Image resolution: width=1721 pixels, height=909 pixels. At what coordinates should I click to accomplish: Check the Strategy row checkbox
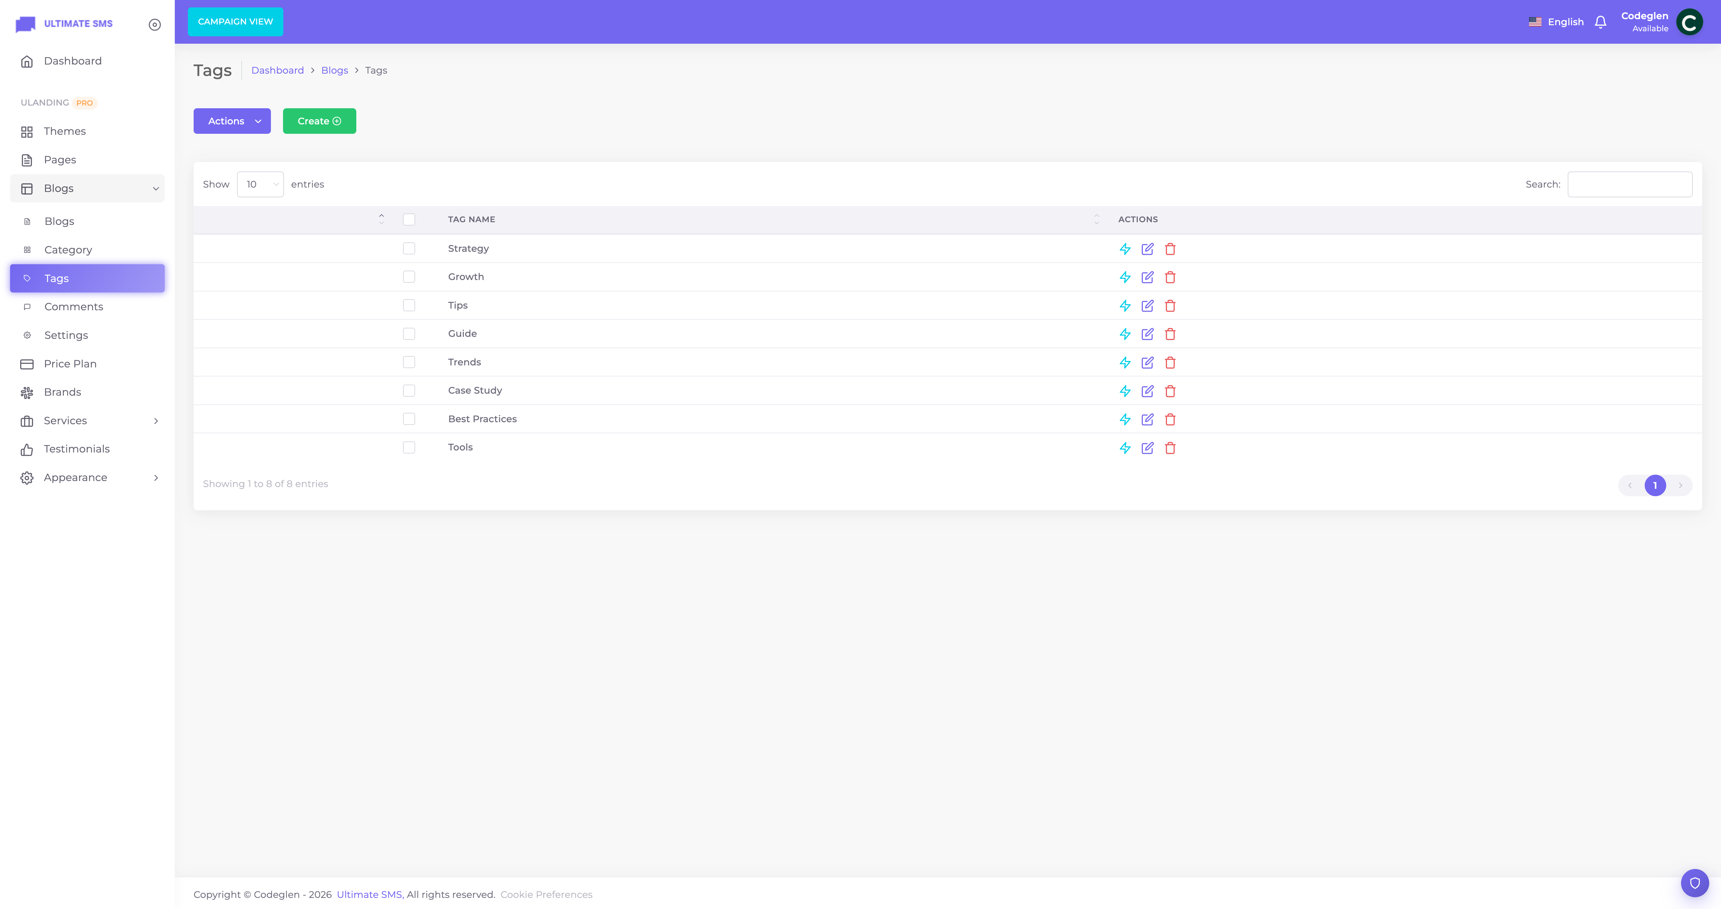click(x=409, y=249)
